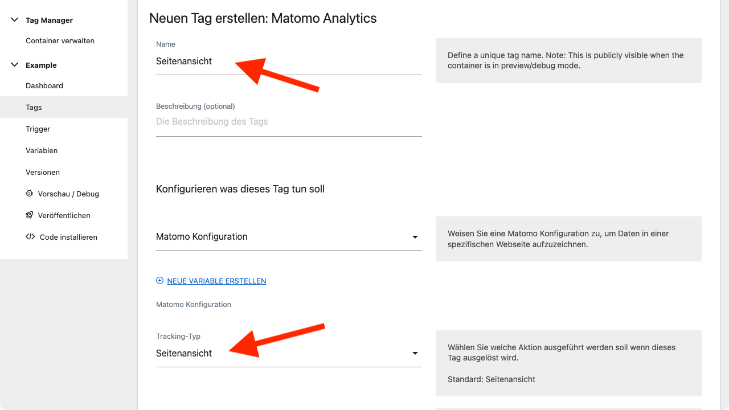
Task: Click the Name field containing Seitenansicht
Action: 289,61
